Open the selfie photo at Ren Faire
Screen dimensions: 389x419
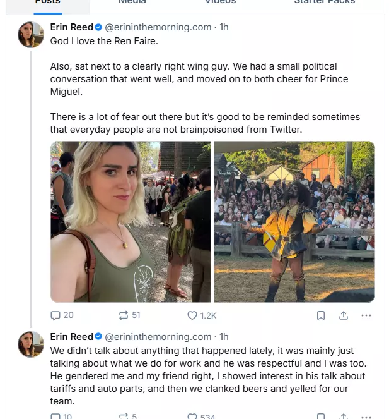(x=131, y=221)
